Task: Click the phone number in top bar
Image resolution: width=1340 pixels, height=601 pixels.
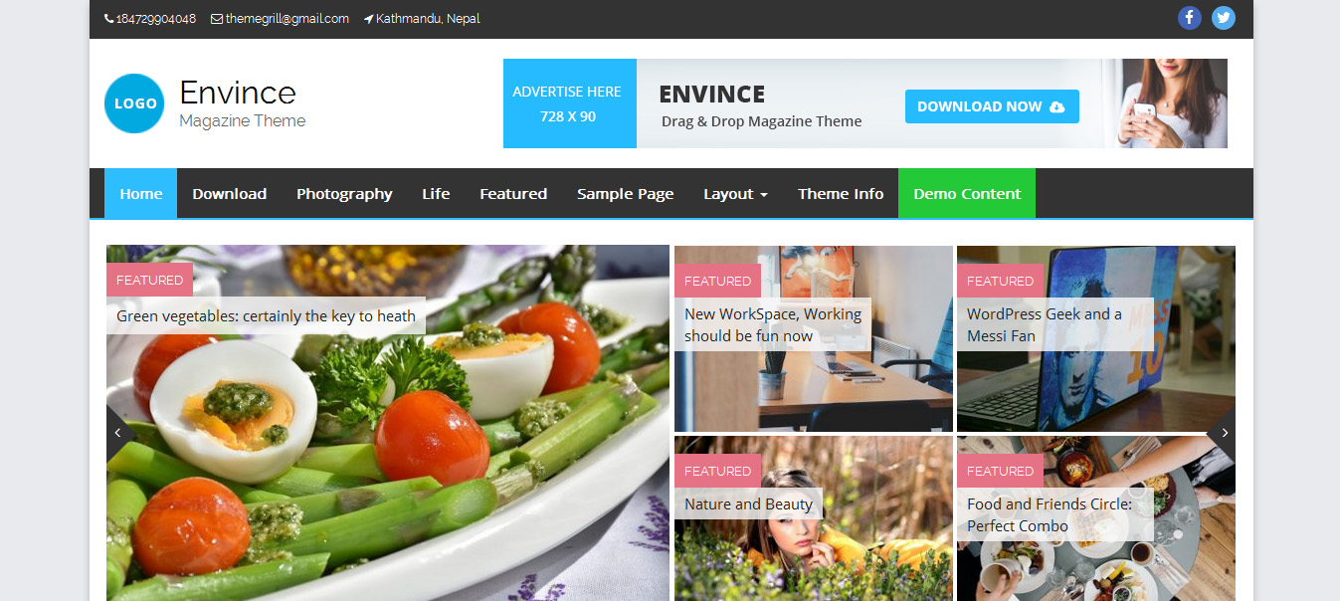Action: point(150,19)
